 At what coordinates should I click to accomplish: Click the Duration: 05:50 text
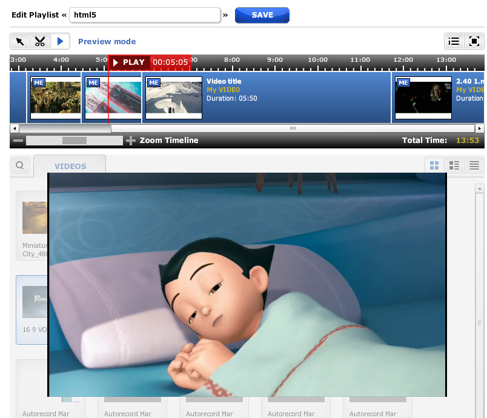[232, 99]
